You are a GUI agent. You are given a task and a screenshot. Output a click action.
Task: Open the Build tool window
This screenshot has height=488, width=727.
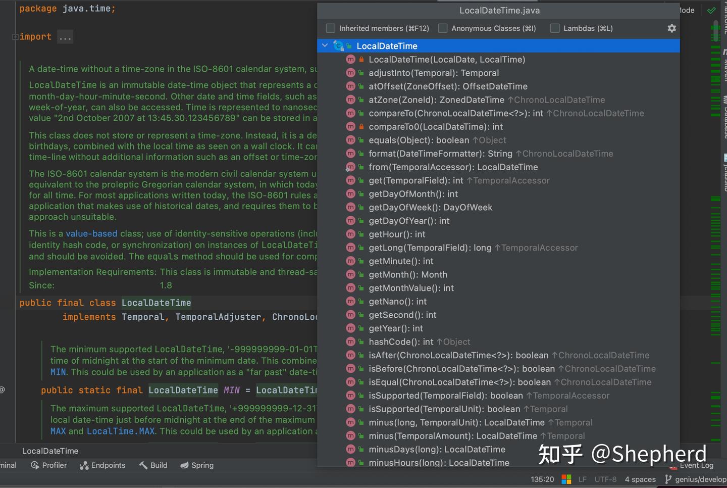pos(153,465)
